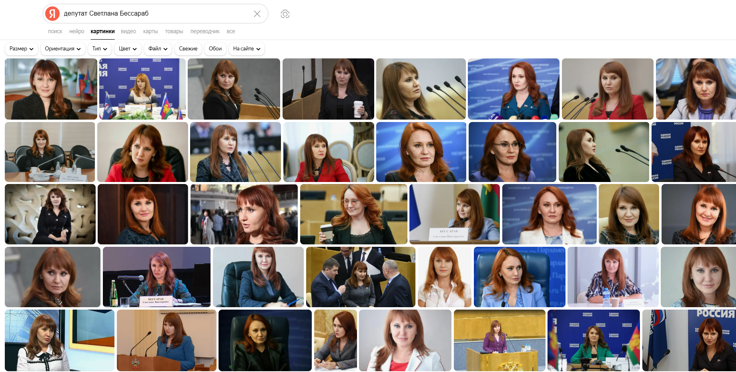Open the На сайте filter dropdown
Viewport: 736px width, 372px height.
pos(247,49)
